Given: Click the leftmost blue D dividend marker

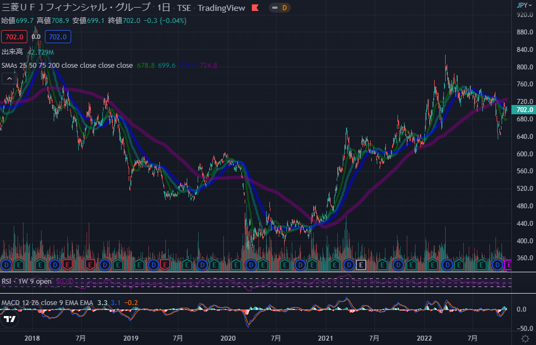Looking at the screenshot, I should pos(6,265).
